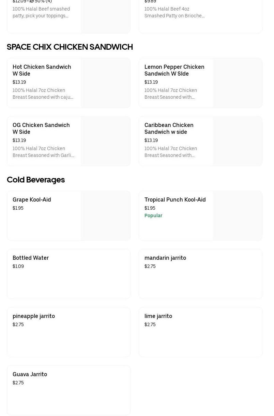
Task: Click the Tropical Punch Kool-Aid image
Action: pos(237,216)
